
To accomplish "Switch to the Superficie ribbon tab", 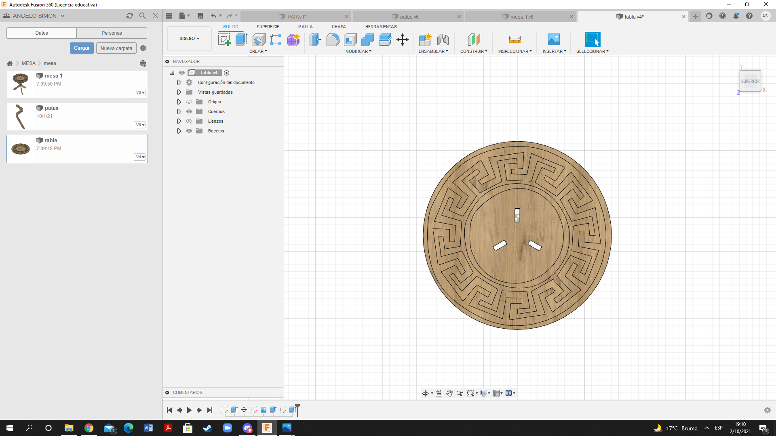I will 268,27.
